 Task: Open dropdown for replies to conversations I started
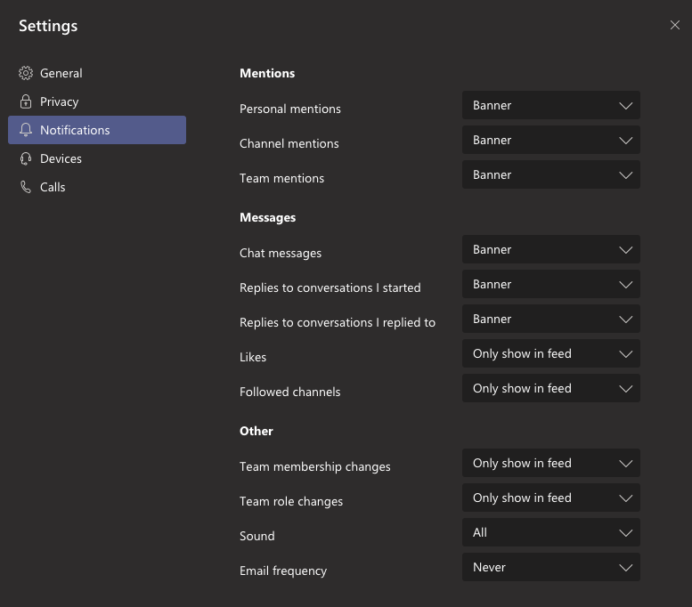(x=550, y=284)
